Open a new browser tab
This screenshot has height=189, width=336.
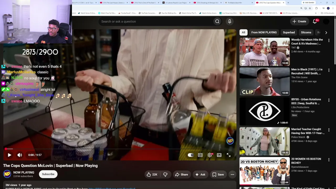coord(288,3)
